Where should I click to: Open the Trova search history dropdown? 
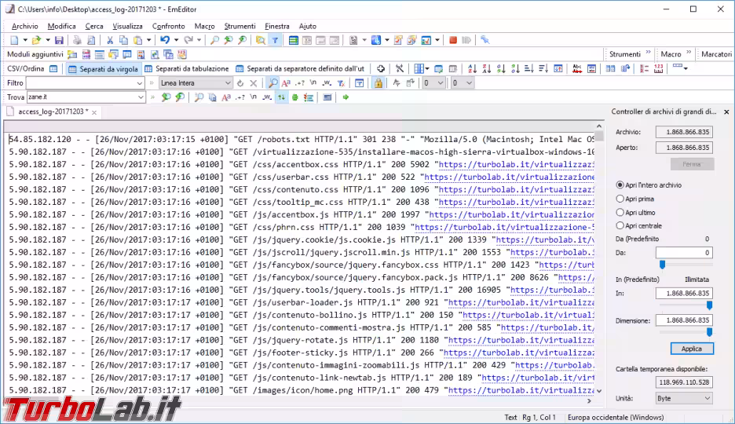pos(141,97)
